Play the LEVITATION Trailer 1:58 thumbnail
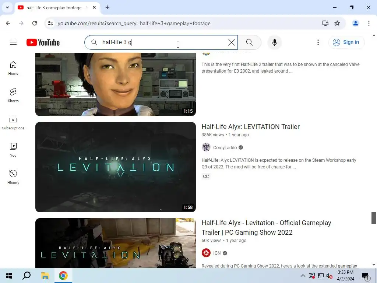This screenshot has width=377, height=283. (116, 167)
